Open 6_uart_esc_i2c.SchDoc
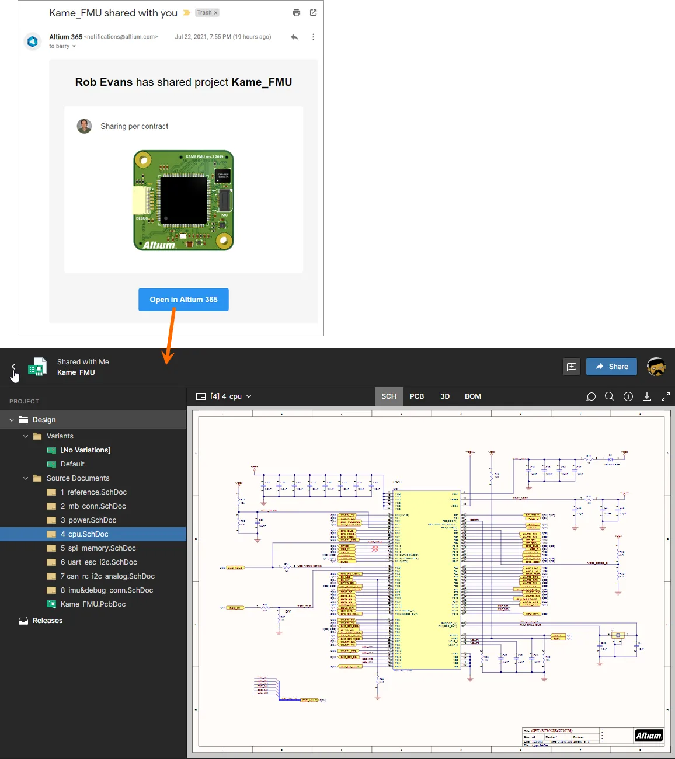This screenshot has width=675, height=759. tap(99, 562)
